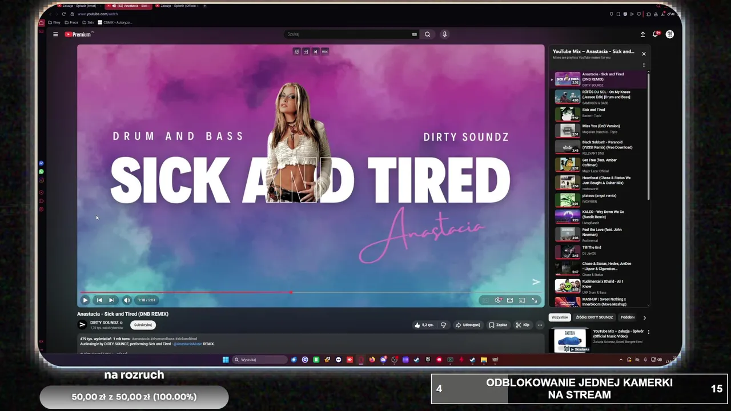The image size is (731, 411).
Task: Open the Windows Start button
Action: tap(226, 360)
